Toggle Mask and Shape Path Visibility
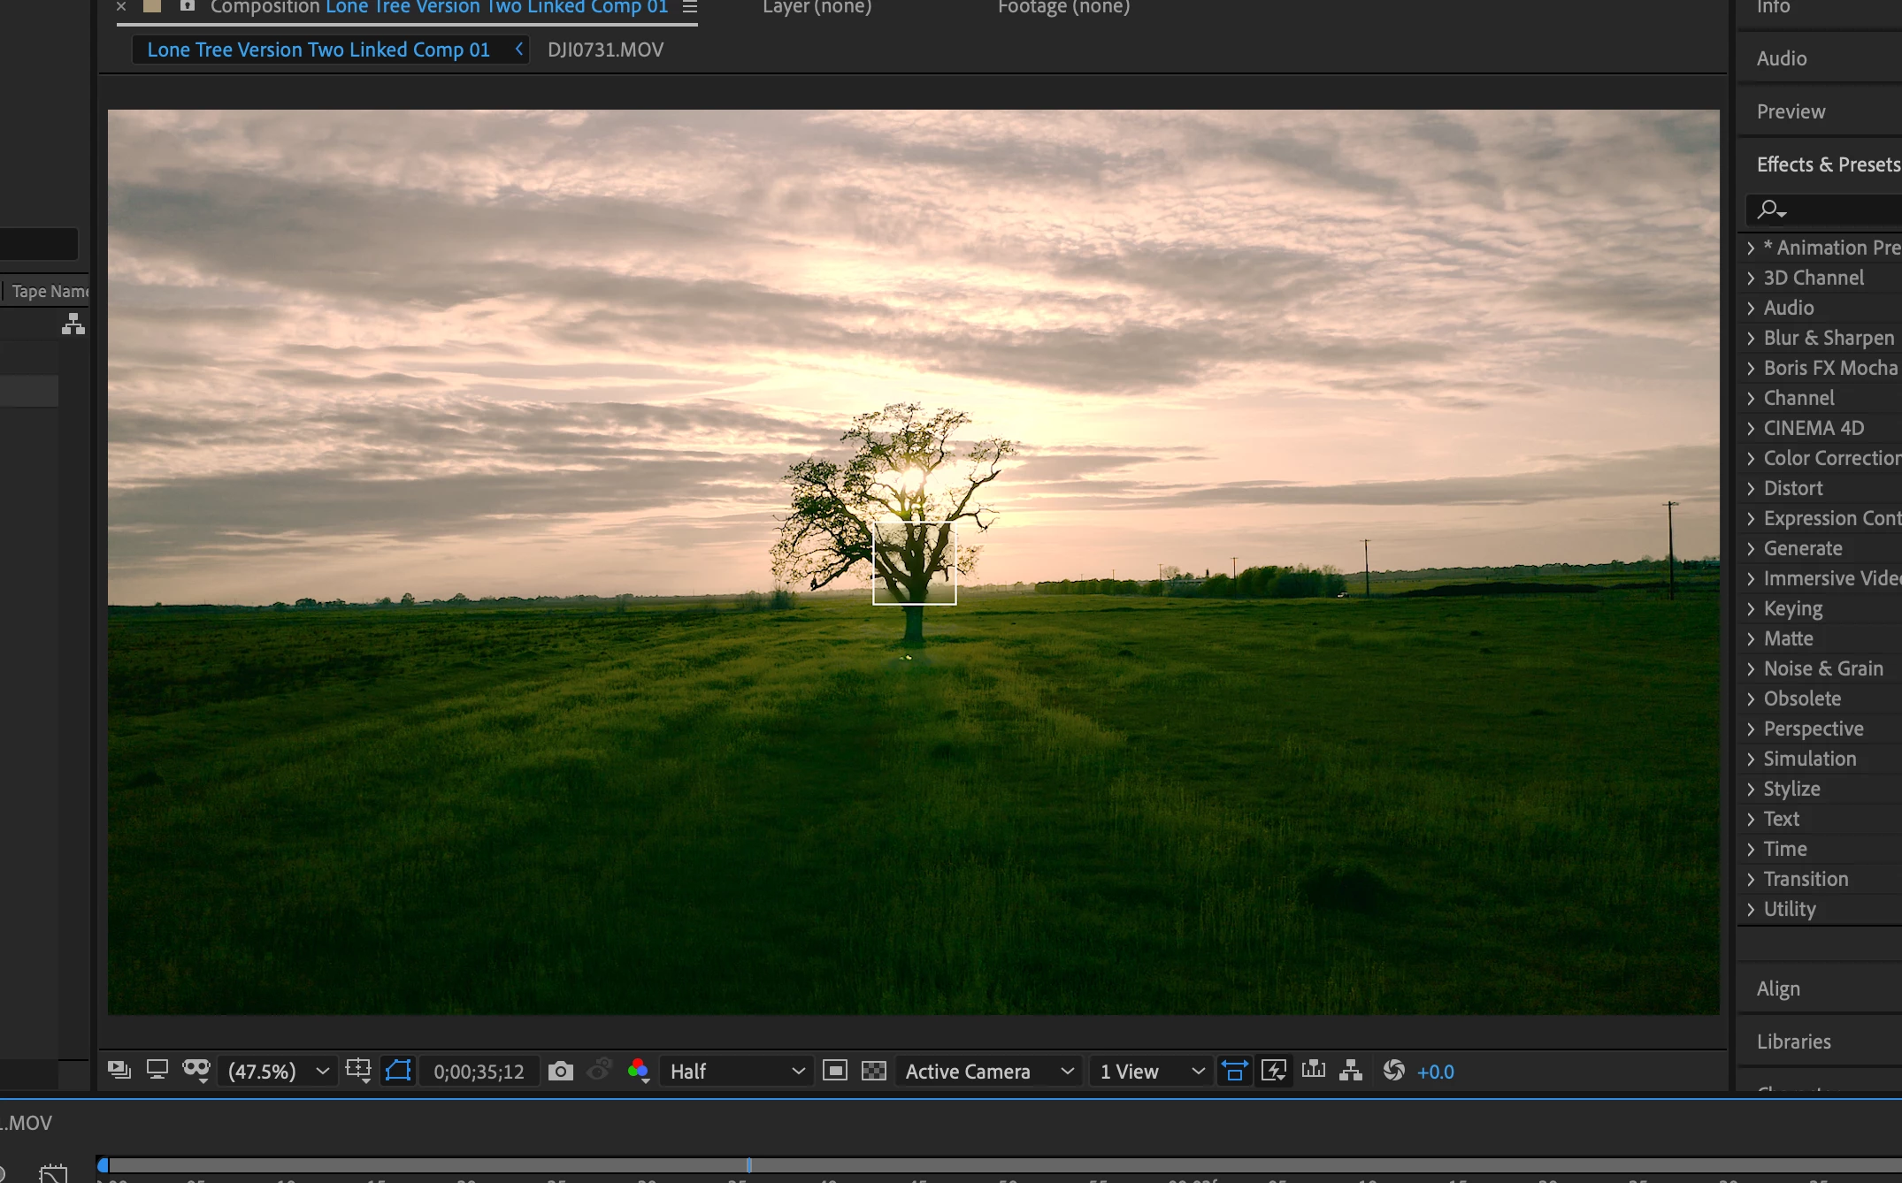This screenshot has width=1902, height=1183. (x=398, y=1071)
